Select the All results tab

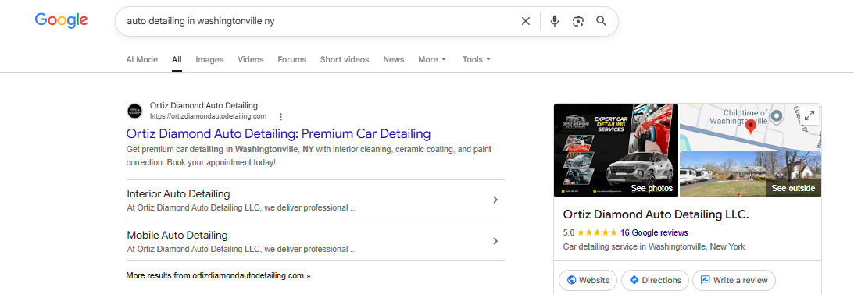point(177,60)
